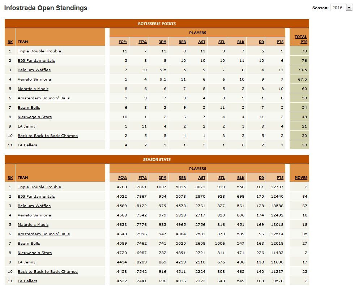Click RK header in Rotisserie Points table
The image size is (354, 288).
point(10,42)
